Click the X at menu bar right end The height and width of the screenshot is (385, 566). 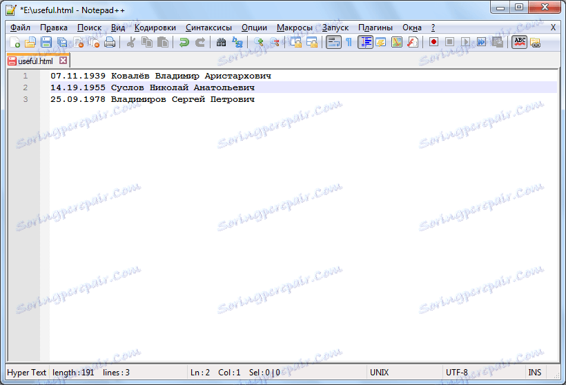click(x=553, y=28)
